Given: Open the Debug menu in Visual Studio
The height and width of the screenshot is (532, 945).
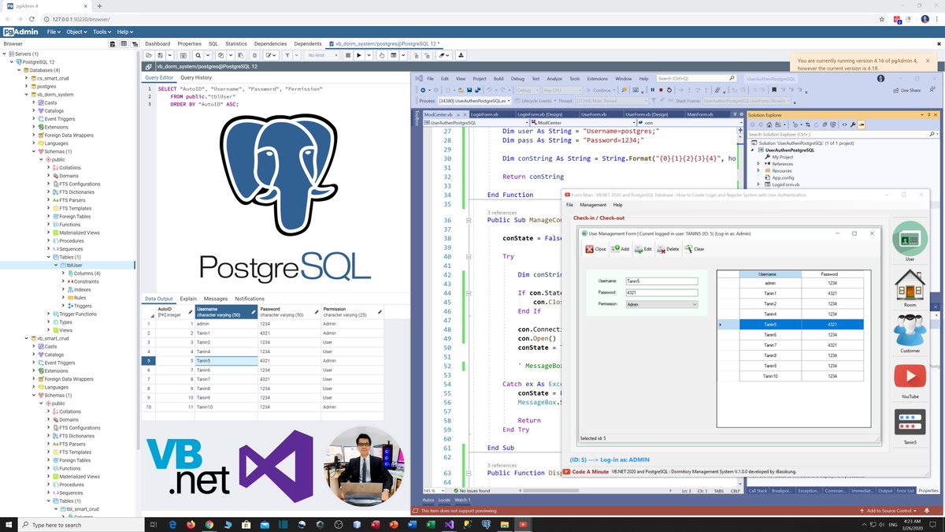Looking at the screenshot, I should point(517,79).
